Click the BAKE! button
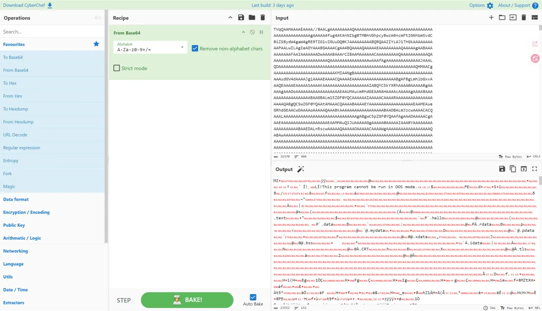Viewport: 542px width, 311px height. click(187, 300)
